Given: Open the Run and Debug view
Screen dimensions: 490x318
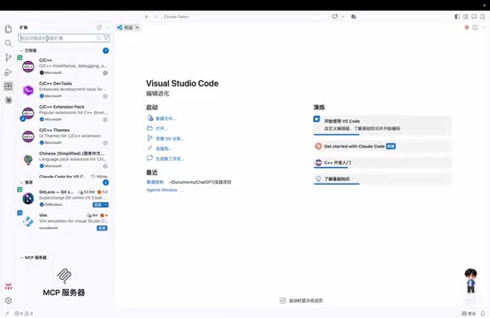Looking at the screenshot, I should click(x=9, y=72).
